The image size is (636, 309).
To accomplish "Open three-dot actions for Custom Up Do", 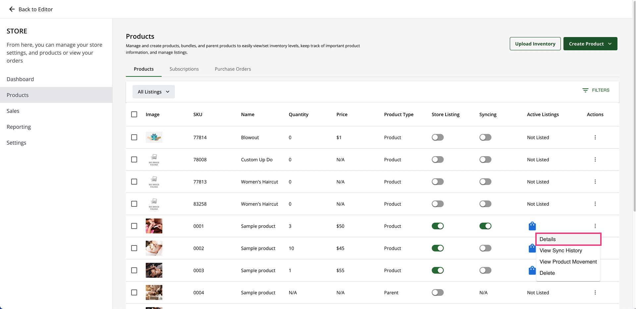I will 595,159.
